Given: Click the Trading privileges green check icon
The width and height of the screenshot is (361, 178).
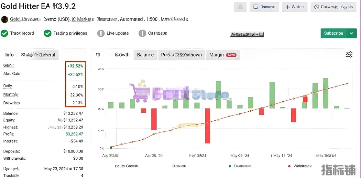Looking at the screenshot, I should [x=48, y=33].
